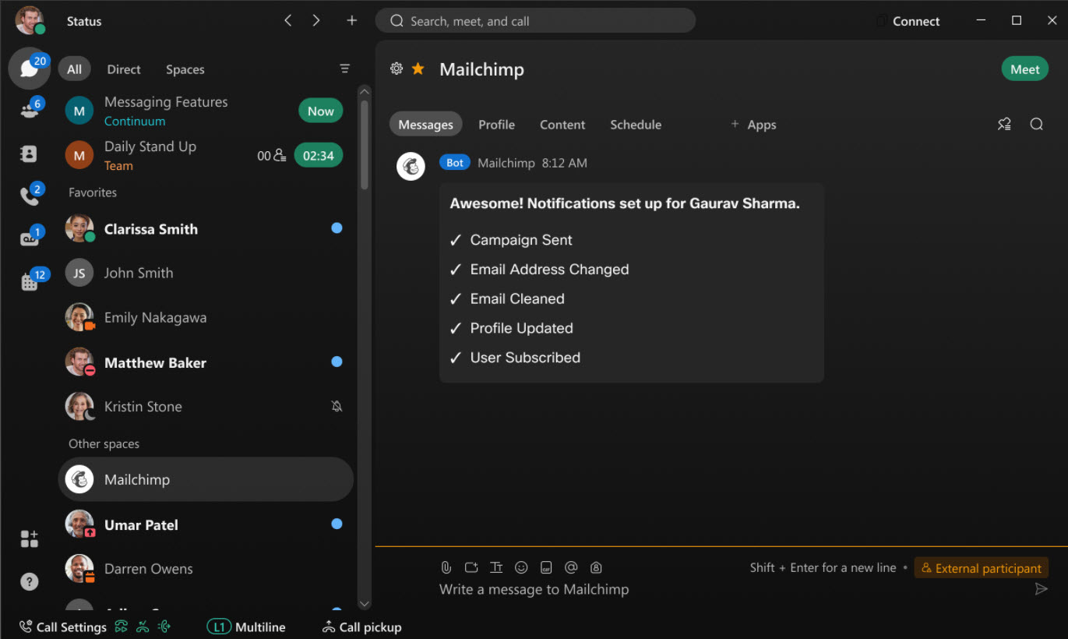The image size is (1068, 639).
Task: Click the call forwarding icon in footer
Action: [x=121, y=627]
